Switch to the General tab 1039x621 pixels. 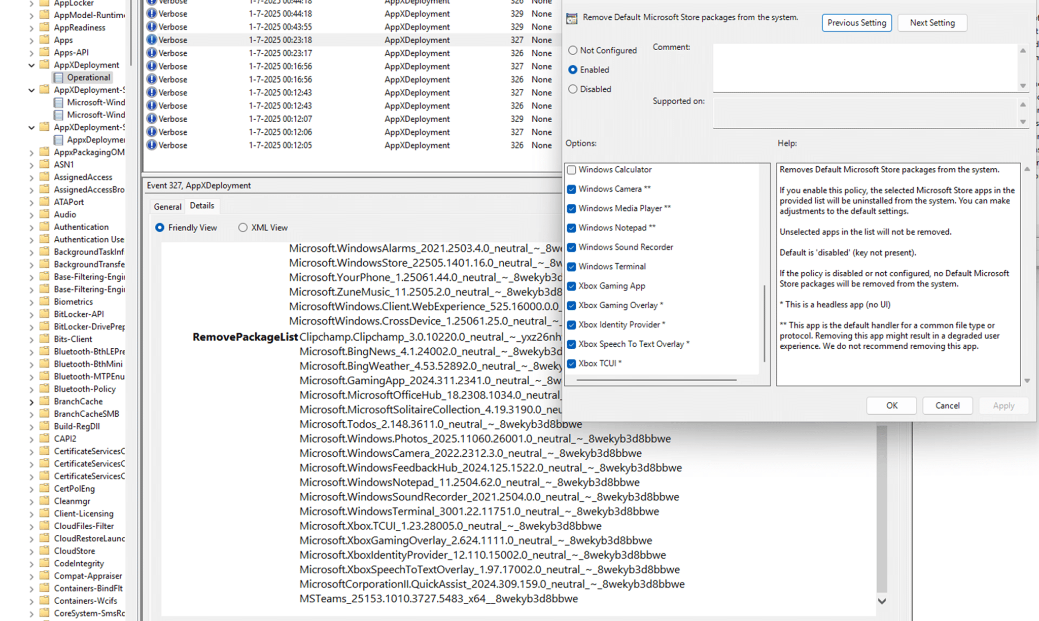click(167, 206)
